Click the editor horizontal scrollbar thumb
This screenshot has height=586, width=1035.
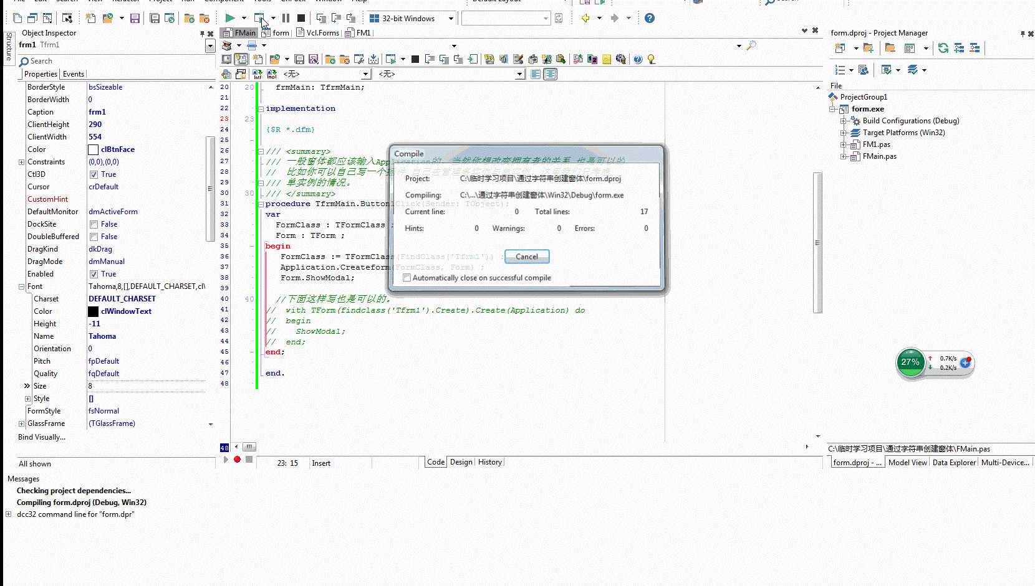249,447
